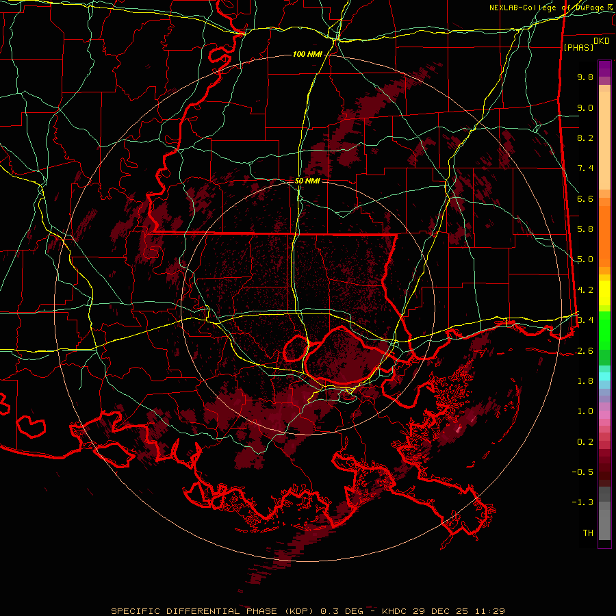Click the 9.0 value on the scale

585,107
